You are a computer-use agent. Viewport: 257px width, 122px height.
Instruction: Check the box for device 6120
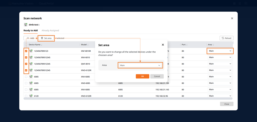click(26, 96)
